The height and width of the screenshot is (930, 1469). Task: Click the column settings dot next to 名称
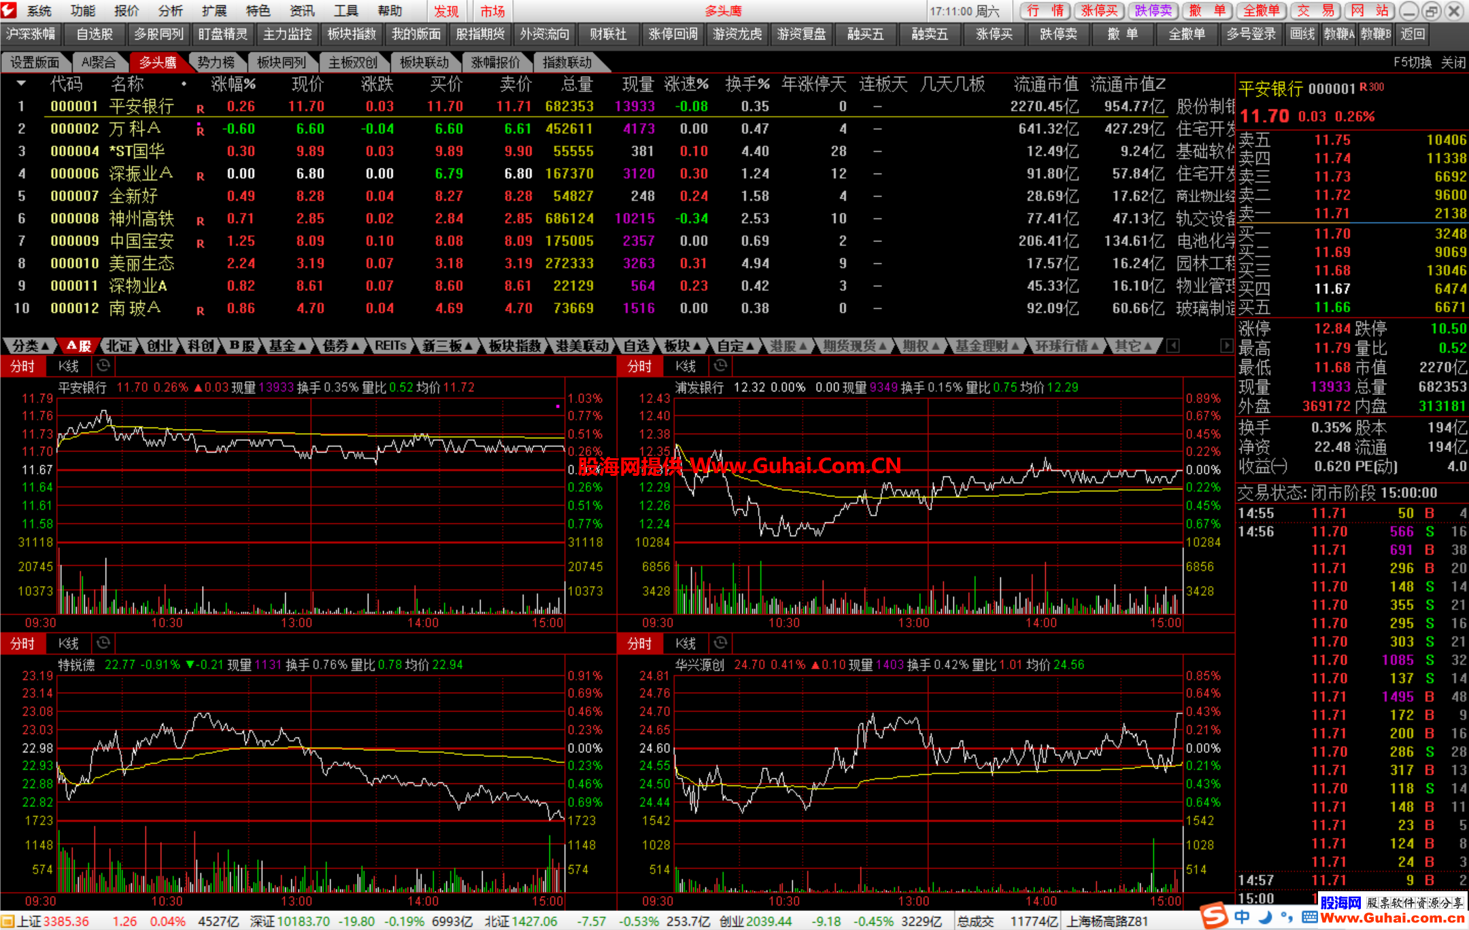[184, 84]
